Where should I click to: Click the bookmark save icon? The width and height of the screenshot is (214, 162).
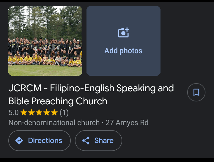(196, 92)
